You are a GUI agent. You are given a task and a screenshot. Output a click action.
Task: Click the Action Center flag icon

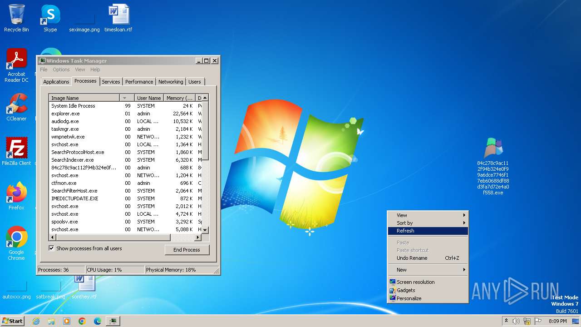click(x=537, y=321)
